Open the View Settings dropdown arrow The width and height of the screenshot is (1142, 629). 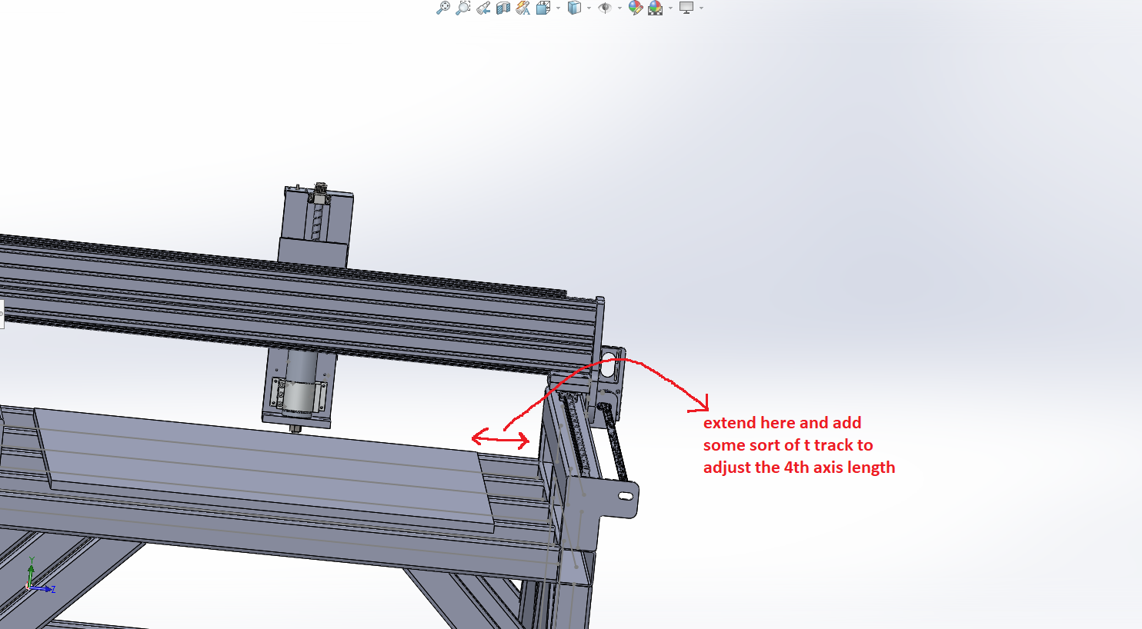[701, 8]
